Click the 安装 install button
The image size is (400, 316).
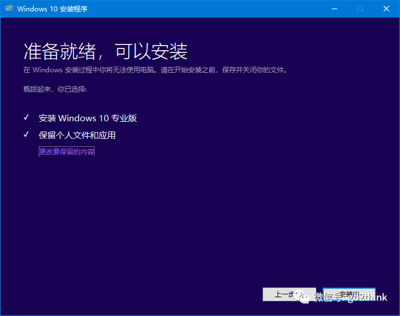pos(349,294)
